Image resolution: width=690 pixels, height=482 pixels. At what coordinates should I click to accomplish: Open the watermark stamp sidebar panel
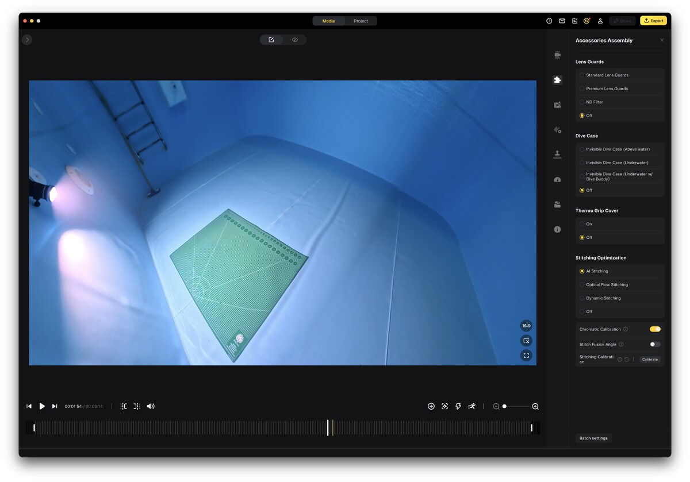[x=557, y=155]
